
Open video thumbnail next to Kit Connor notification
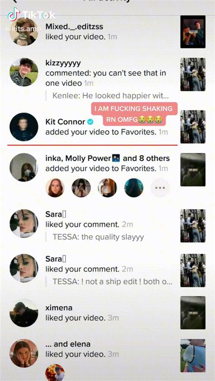pyautogui.click(x=193, y=127)
